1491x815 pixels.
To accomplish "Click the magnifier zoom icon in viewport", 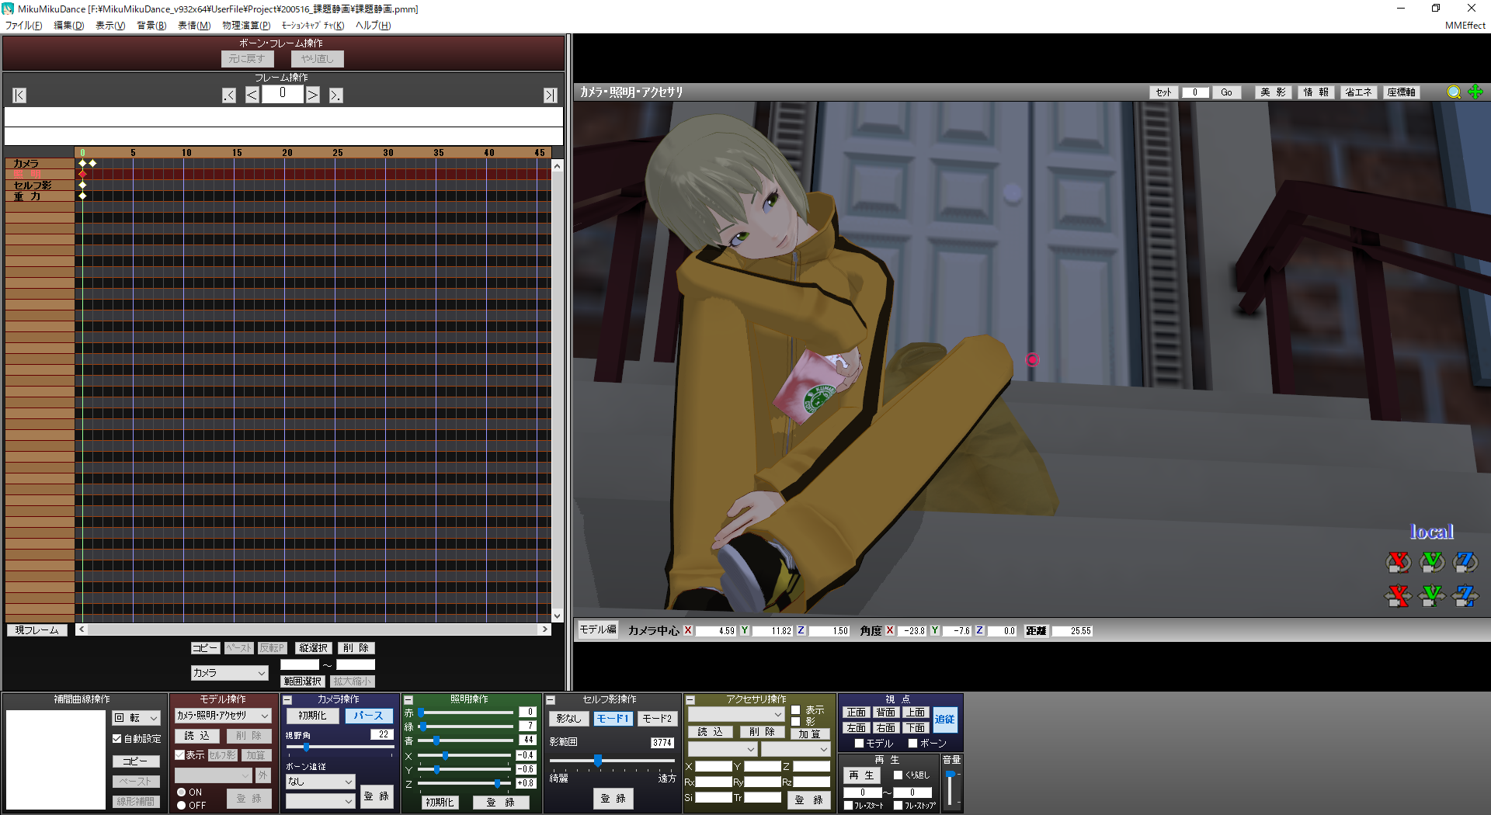I will (x=1454, y=92).
